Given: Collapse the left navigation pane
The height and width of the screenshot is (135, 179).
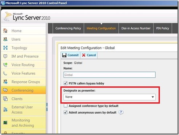Looking at the screenshot, I should 47,107.
